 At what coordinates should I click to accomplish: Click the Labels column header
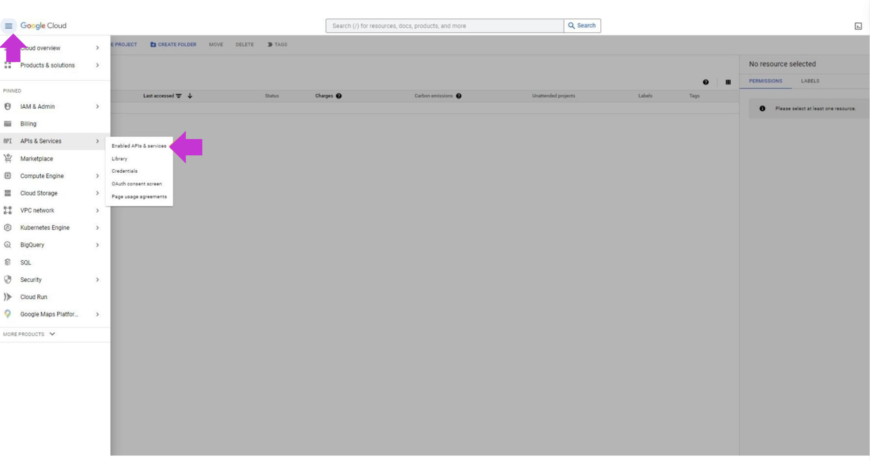(x=645, y=96)
